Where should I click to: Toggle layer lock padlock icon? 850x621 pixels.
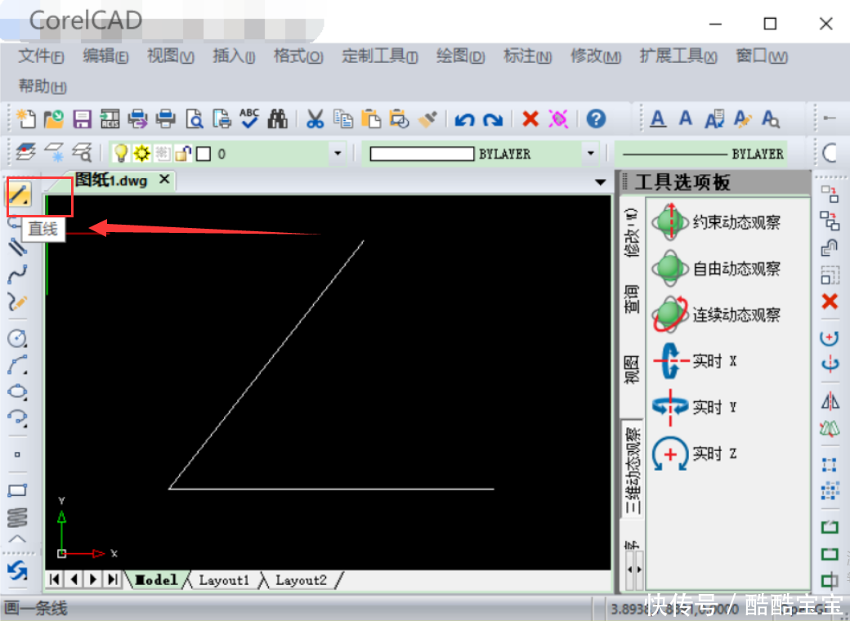point(183,154)
